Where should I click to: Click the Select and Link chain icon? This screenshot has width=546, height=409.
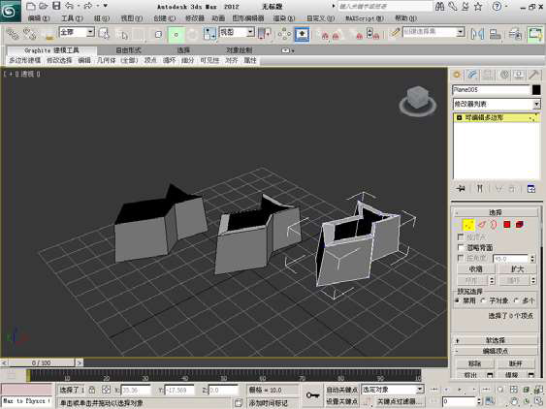click(13, 34)
